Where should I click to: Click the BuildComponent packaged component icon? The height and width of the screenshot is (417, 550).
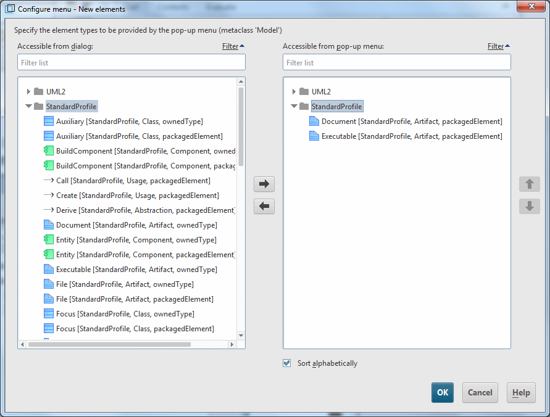point(48,166)
